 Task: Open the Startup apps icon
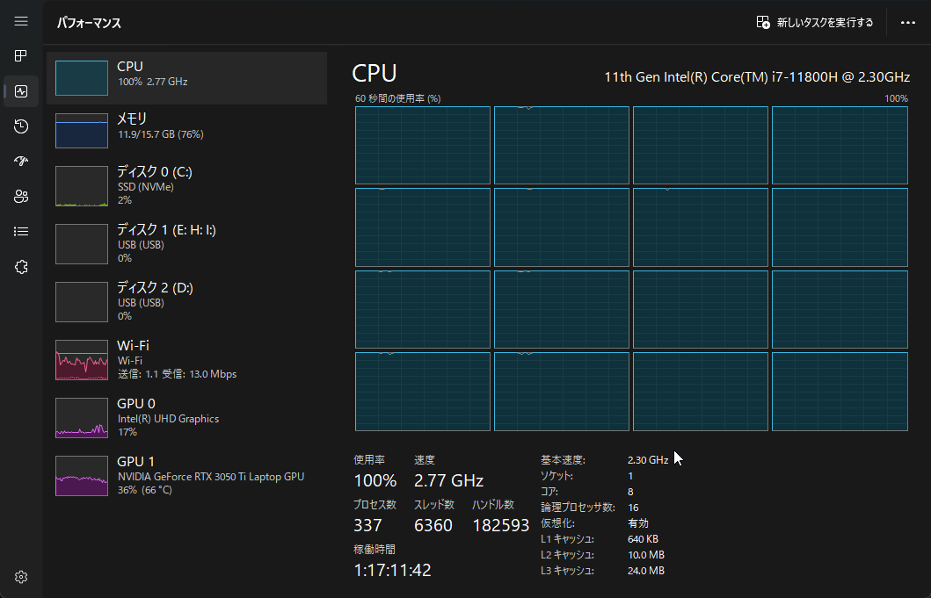21,162
